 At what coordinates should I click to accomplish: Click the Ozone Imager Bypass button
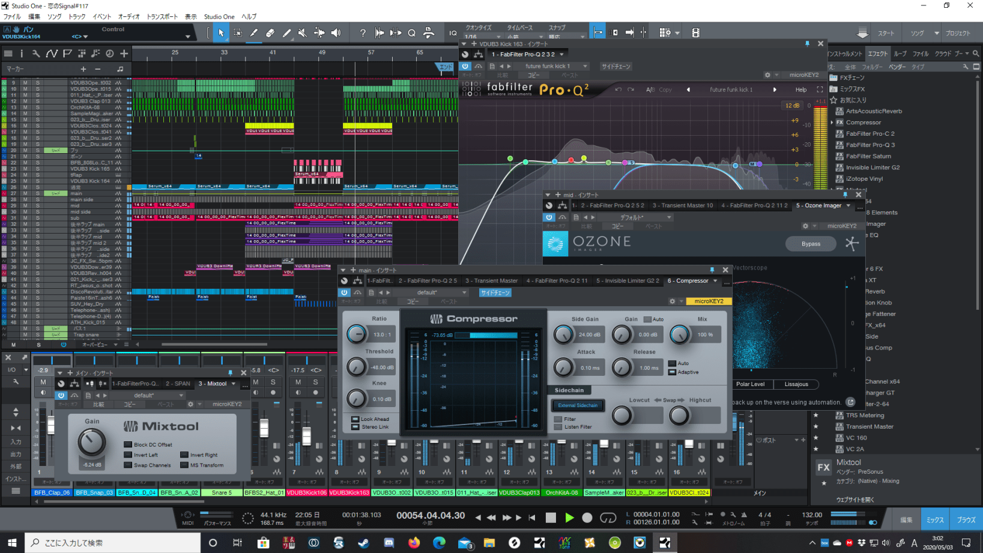point(811,244)
